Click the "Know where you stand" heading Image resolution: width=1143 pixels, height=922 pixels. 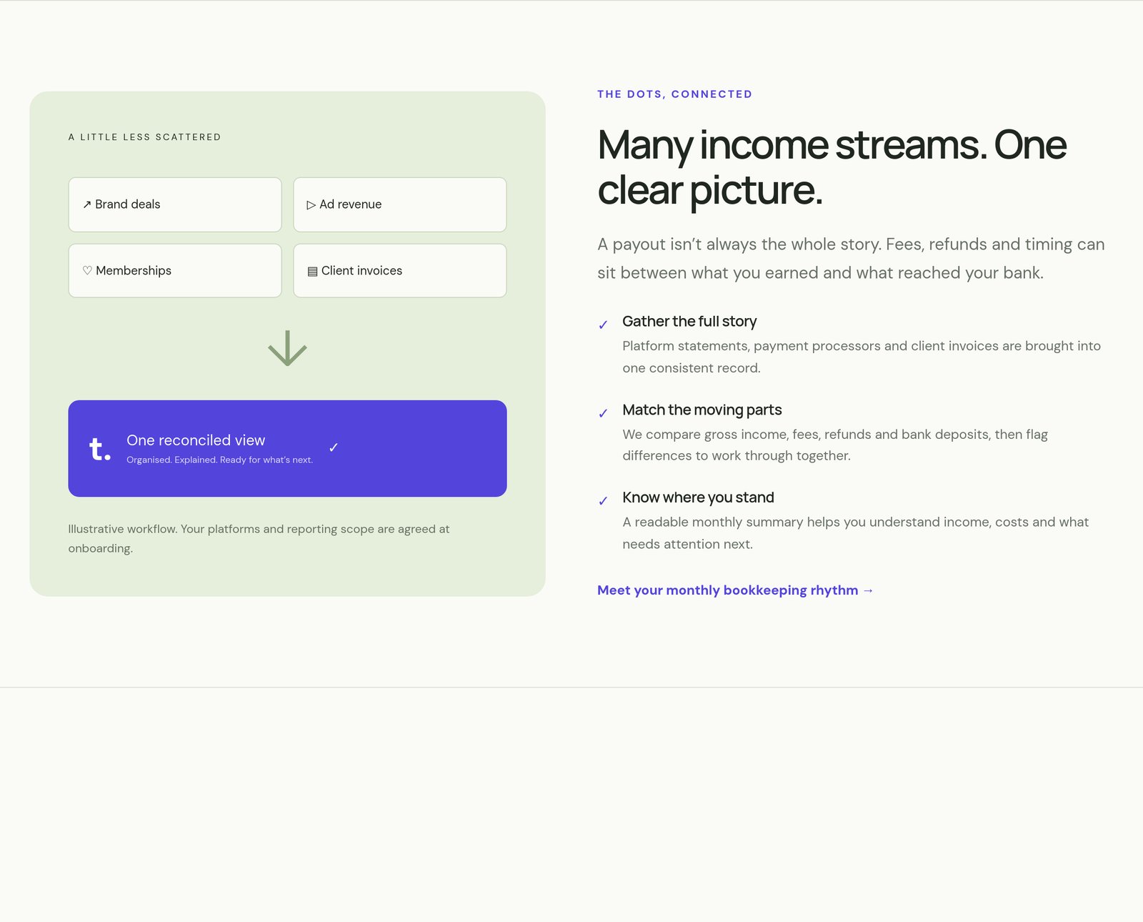[698, 497]
